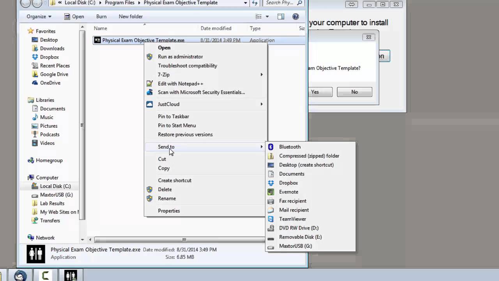The height and width of the screenshot is (281, 499).
Task: Open the view options dropdown arrow
Action: tap(267, 16)
